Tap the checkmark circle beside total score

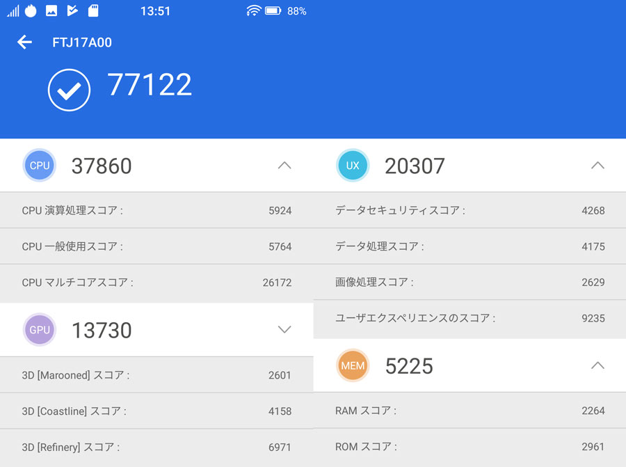click(x=69, y=90)
